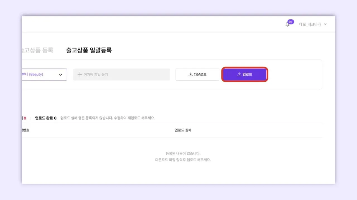
Task: Open the notification bell icon
Action: (288, 24)
